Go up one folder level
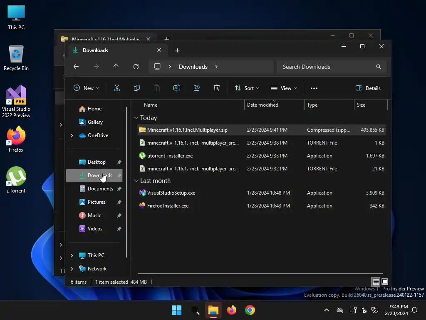 click(116, 67)
